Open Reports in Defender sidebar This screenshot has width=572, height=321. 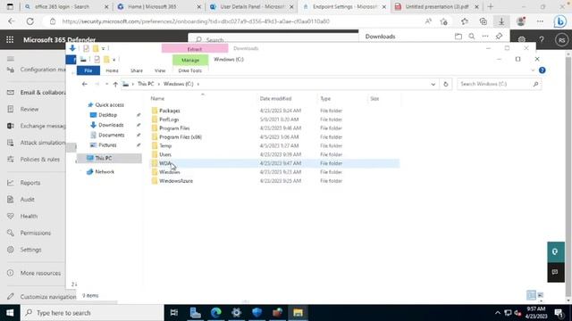click(30, 183)
